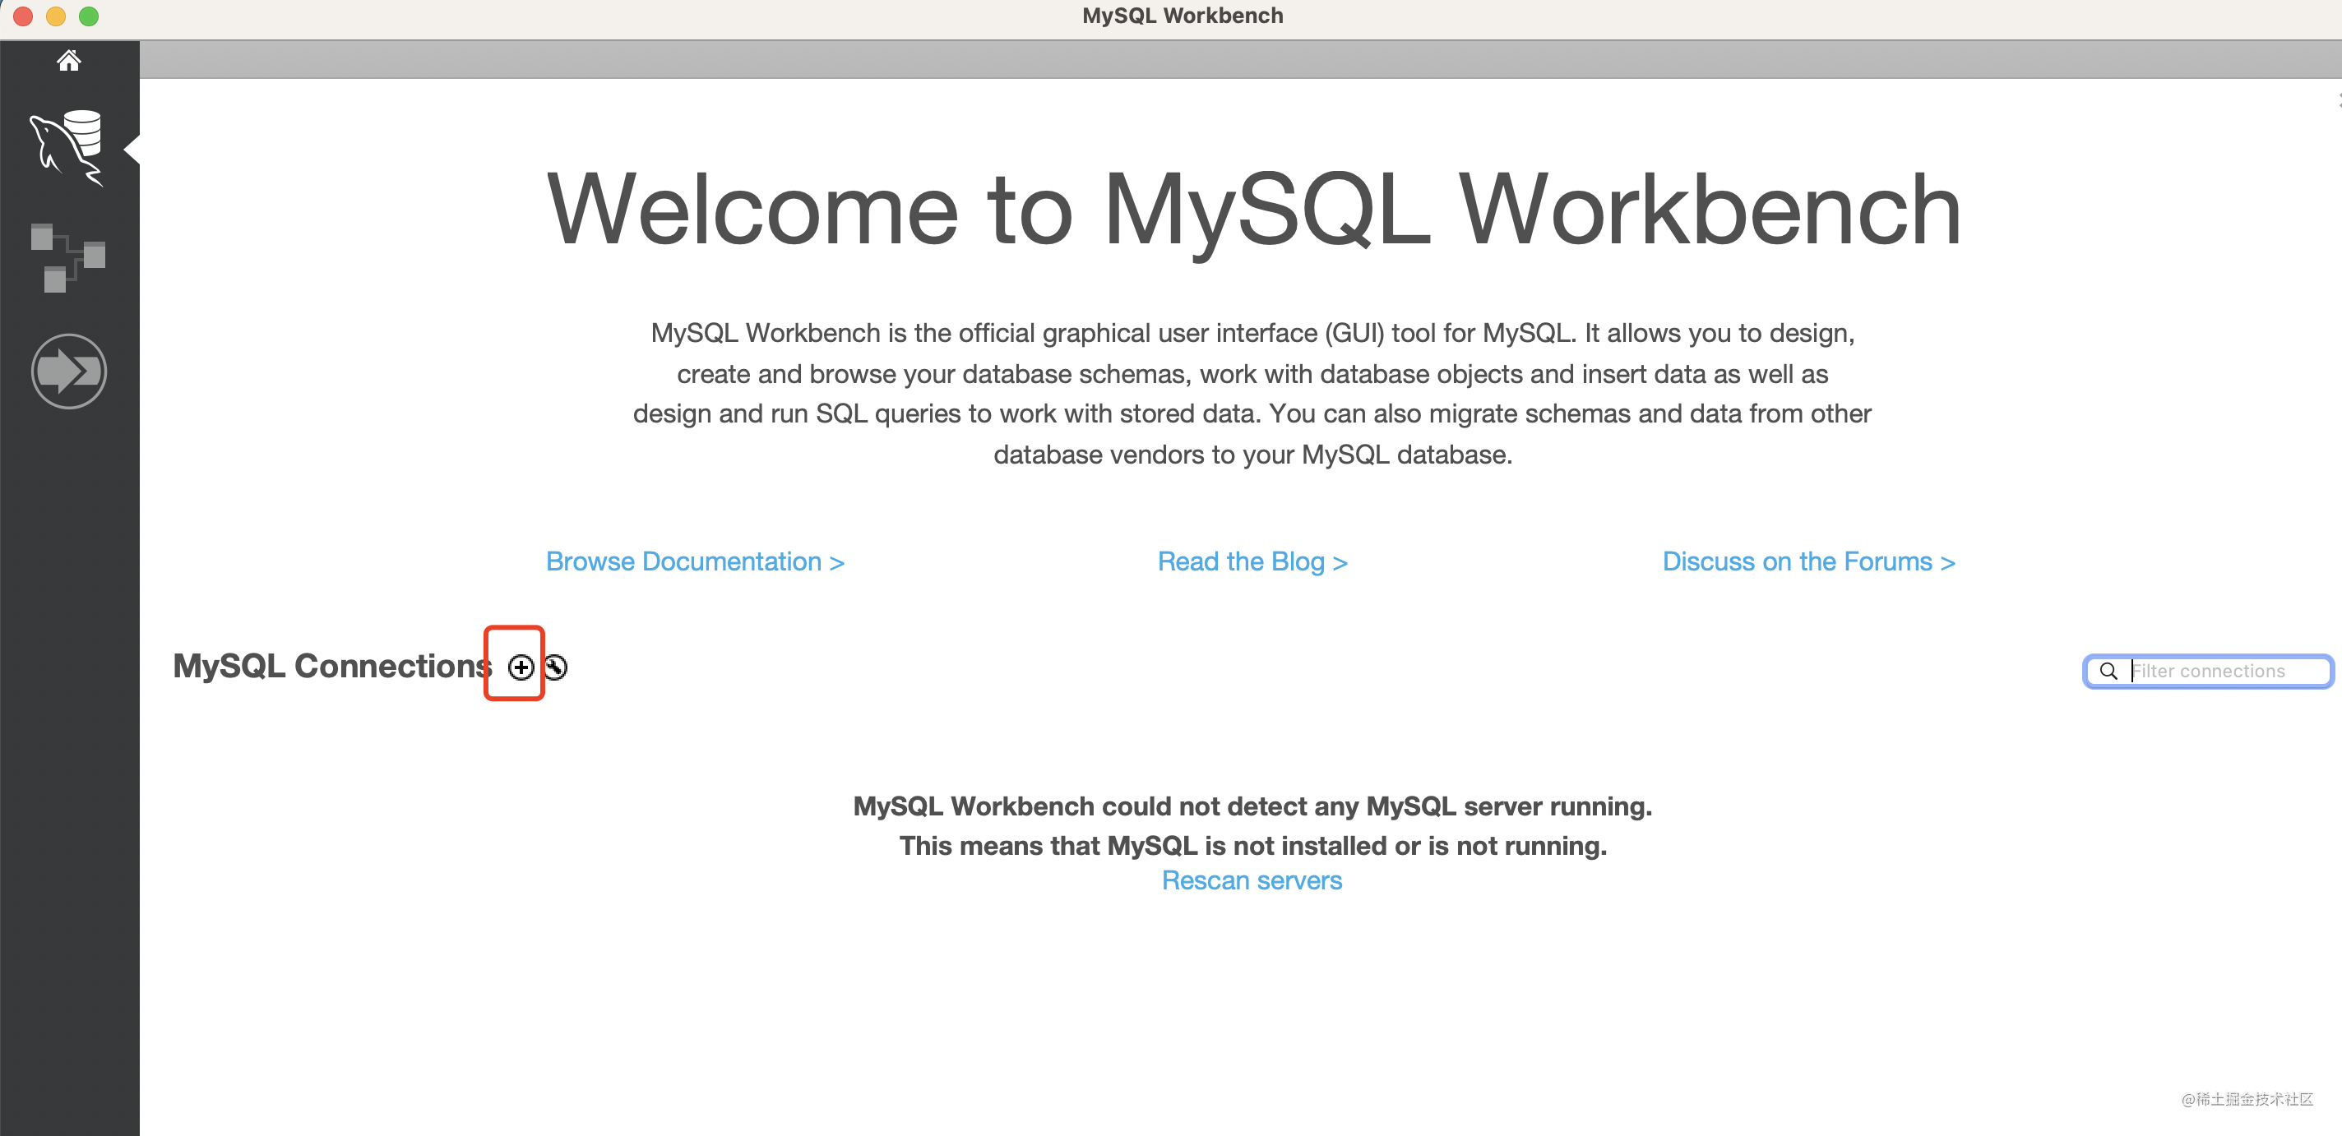Image resolution: width=2342 pixels, height=1136 pixels.
Task: Minimize the window with yellow button
Action: pyautogui.click(x=55, y=16)
